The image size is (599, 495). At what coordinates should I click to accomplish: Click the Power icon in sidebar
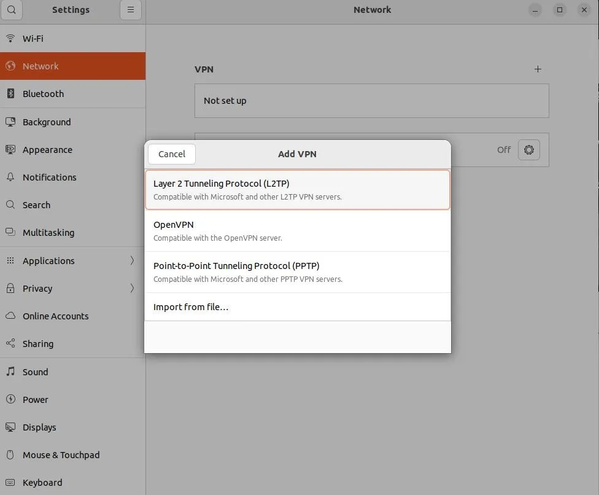click(x=10, y=399)
